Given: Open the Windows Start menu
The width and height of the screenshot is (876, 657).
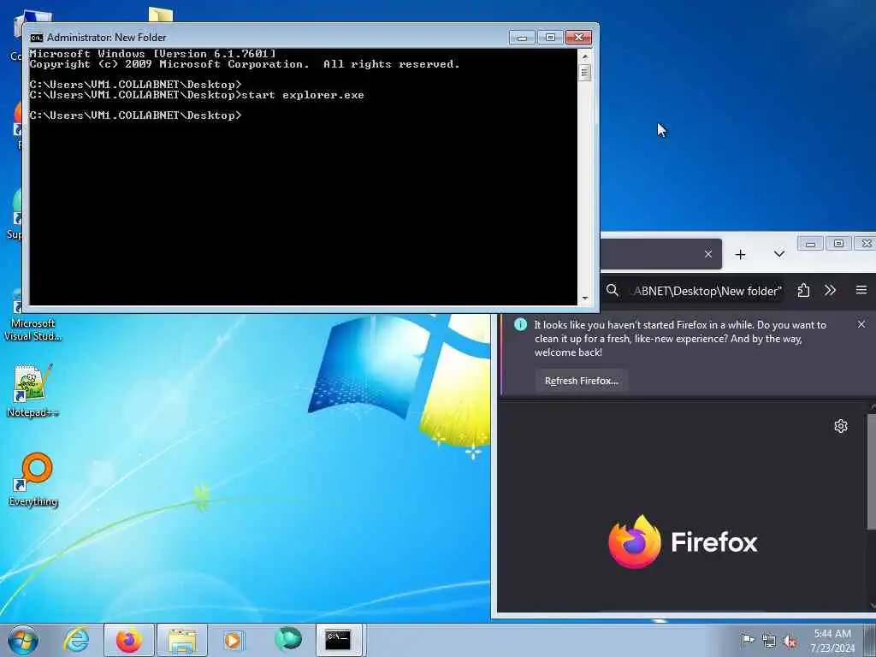Looking at the screenshot, I should tap(23, 640).
